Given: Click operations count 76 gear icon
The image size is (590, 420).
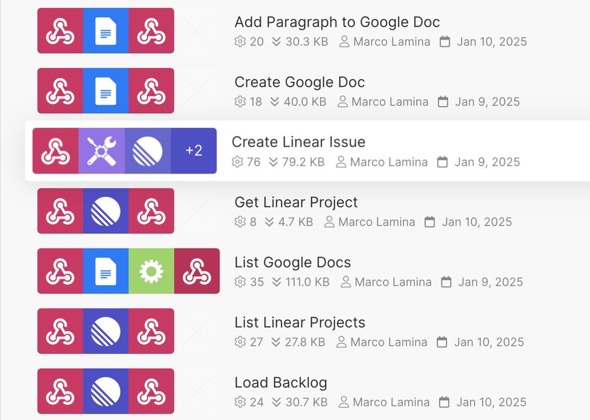Looking at the screenshot, I should pyautogui.click(x=238, y=162).
